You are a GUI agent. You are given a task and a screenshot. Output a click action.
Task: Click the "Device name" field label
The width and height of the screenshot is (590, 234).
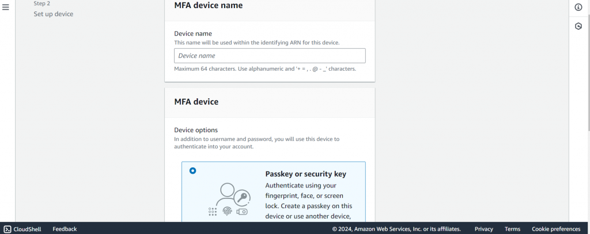[x=193, y=33]
